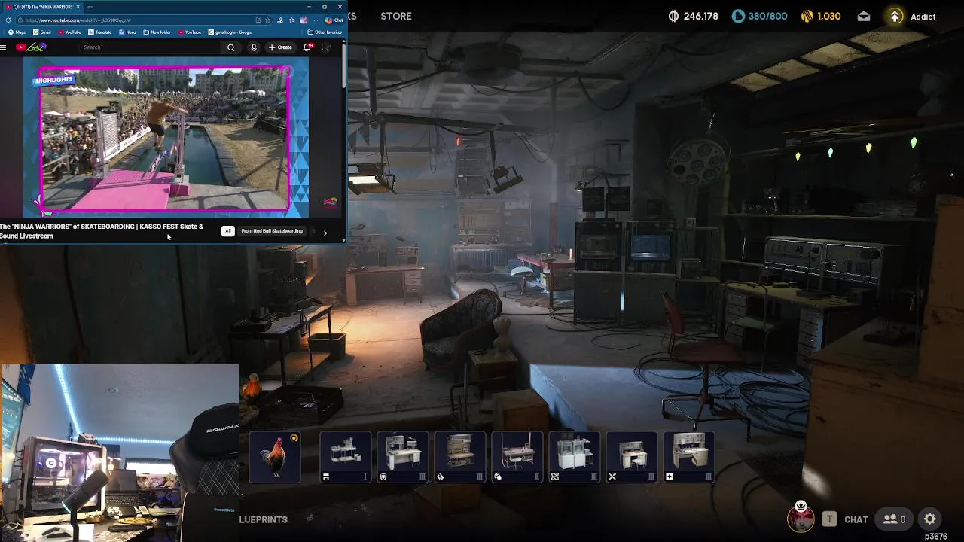The width and height of the screenshot is (964, 542).
Task: Click the gold level-up arrow badge beside Addict
Action: (895, 16)
